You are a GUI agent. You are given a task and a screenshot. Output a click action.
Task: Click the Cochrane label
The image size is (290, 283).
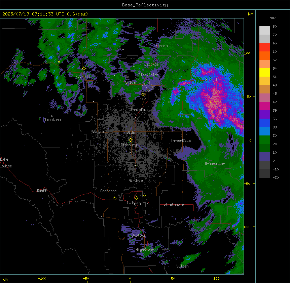[x=108, y=191]
